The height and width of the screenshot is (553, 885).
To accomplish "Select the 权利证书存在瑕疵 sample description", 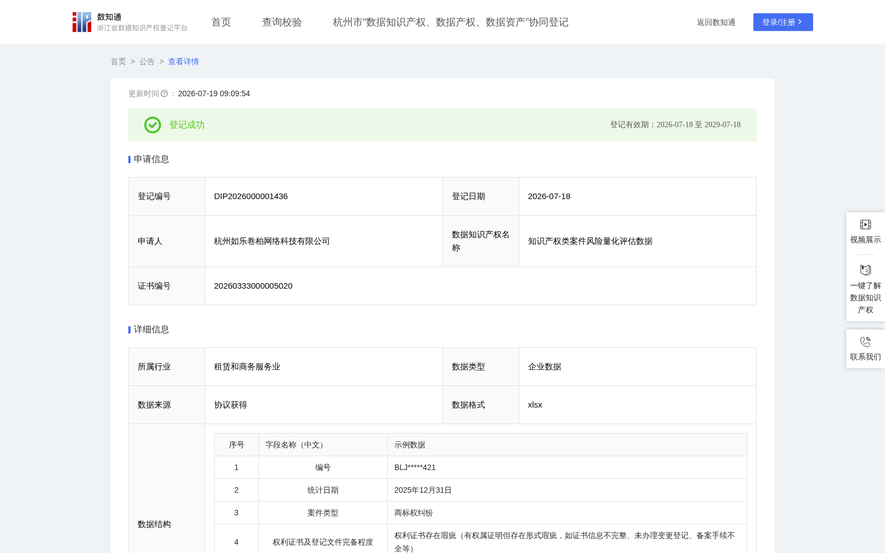I will (565, 542).
